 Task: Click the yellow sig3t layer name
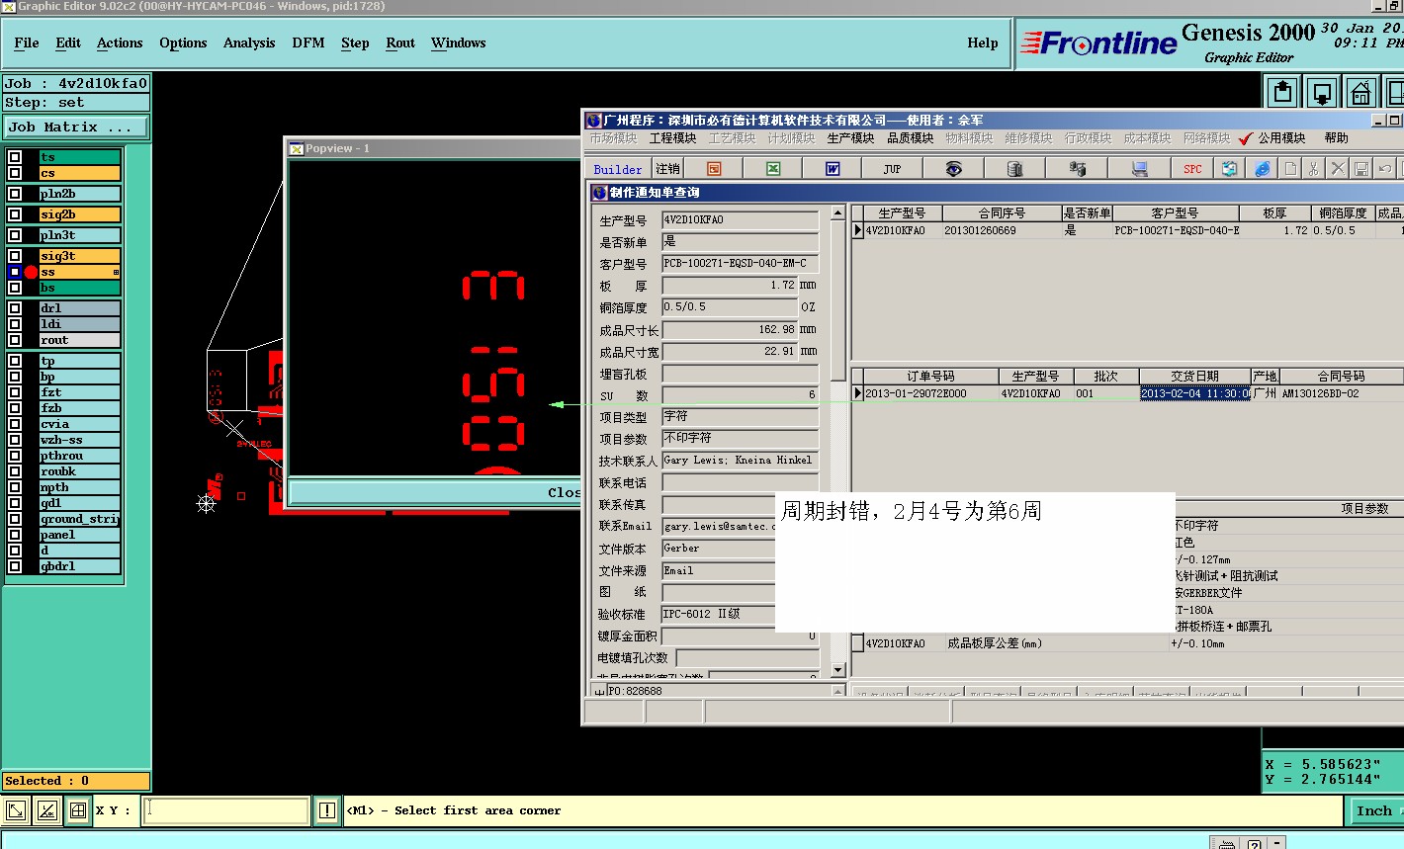[80, 256]
